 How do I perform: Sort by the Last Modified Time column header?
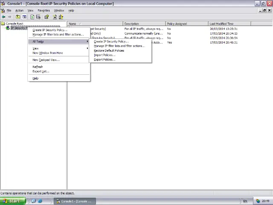pyautogui.click(x=229, y=24)
